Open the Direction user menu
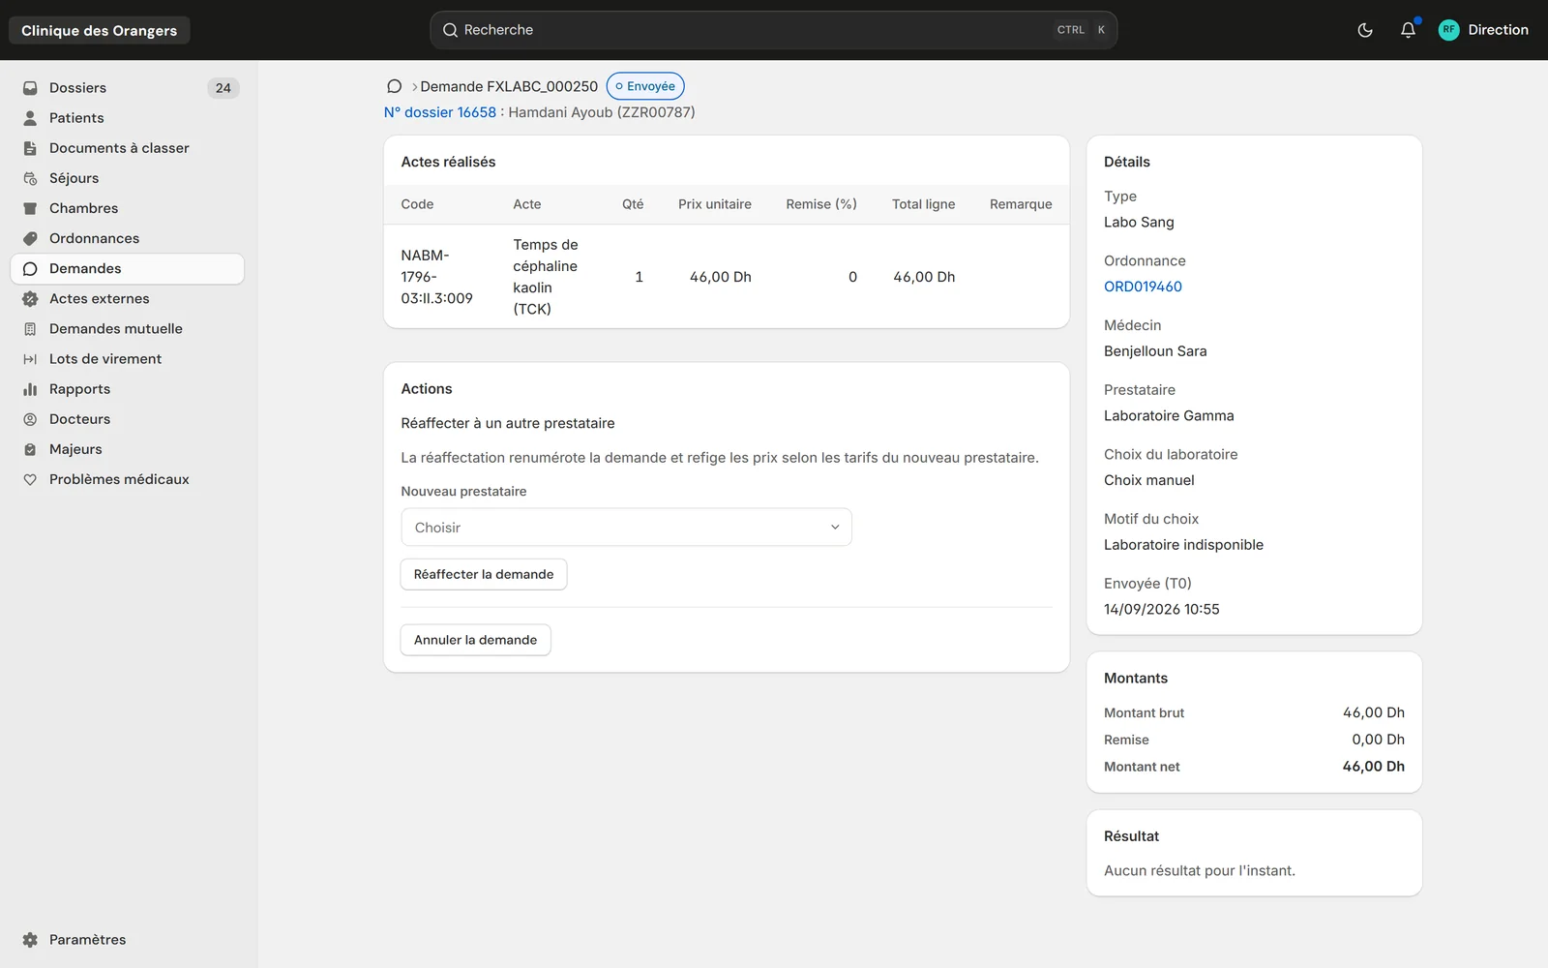The height and width of the screenshot is (968, 1548). pos(1483,30)
